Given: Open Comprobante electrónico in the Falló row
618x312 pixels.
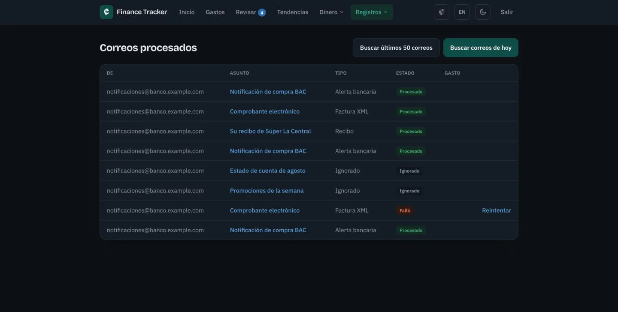Looking at the screenshot, I should [x=265, y=210].
